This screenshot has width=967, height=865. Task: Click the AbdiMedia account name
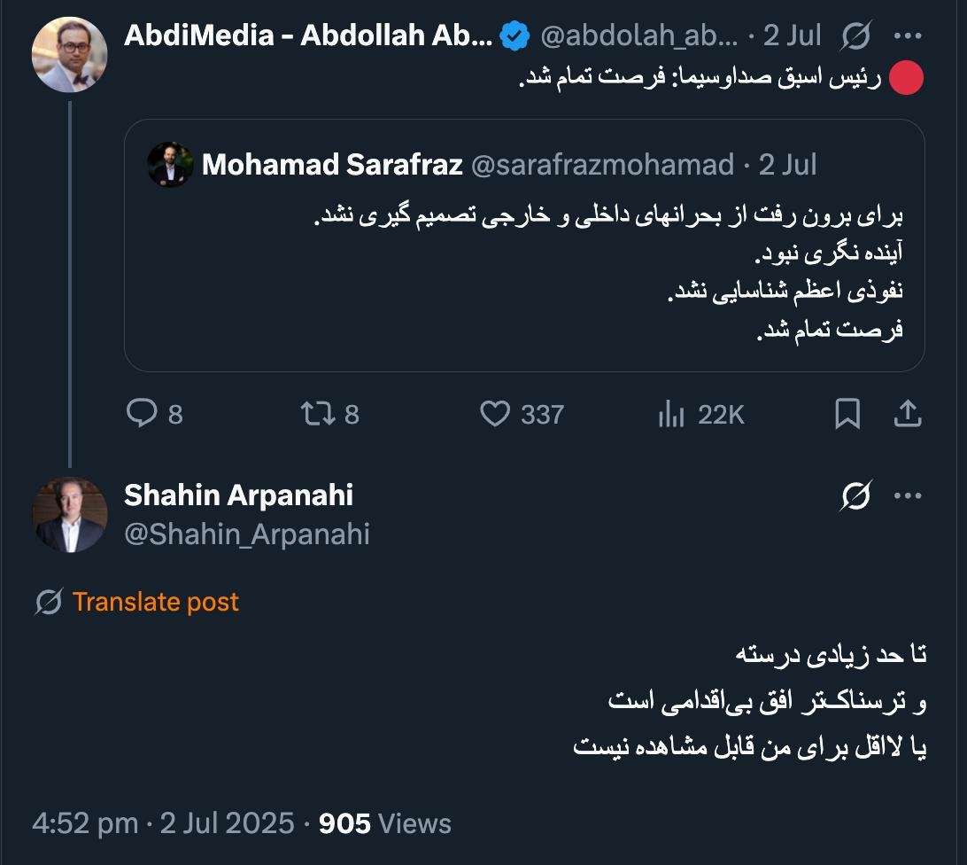tap(306, 35)
